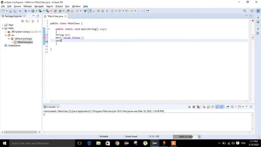Open the Back navigation history dropdown
Image resolution: width=261 pixels, height=147 pixels.
135,11
